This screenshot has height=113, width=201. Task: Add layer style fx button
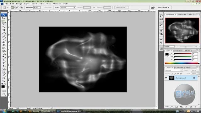click(x=172, y=107)
